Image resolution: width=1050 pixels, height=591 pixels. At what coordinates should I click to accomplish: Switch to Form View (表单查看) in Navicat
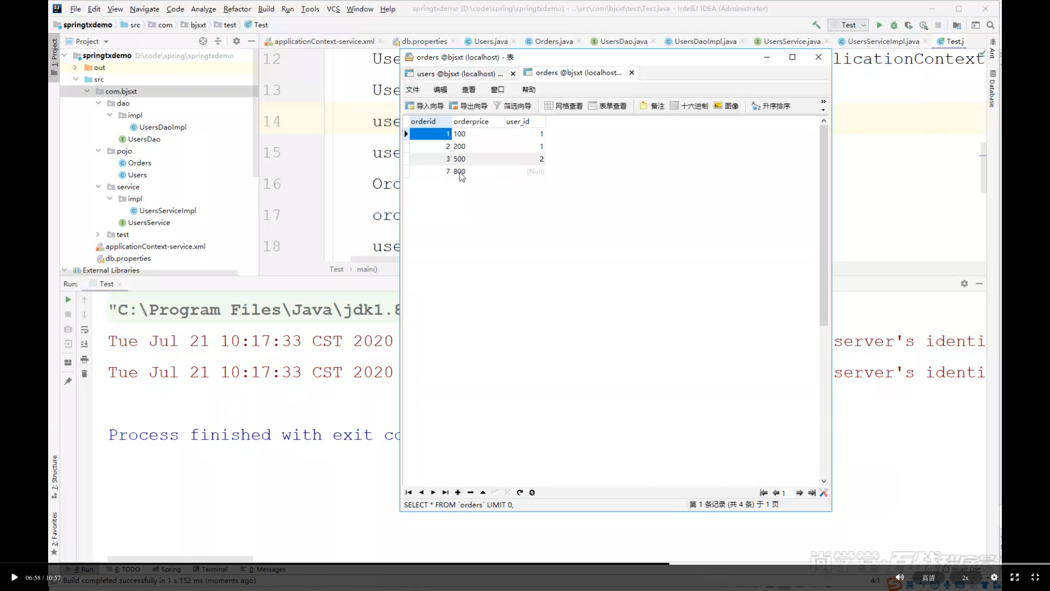[x=607, y=106]
